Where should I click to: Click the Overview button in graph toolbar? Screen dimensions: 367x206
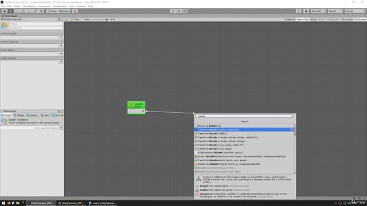[x=348, y=19]
